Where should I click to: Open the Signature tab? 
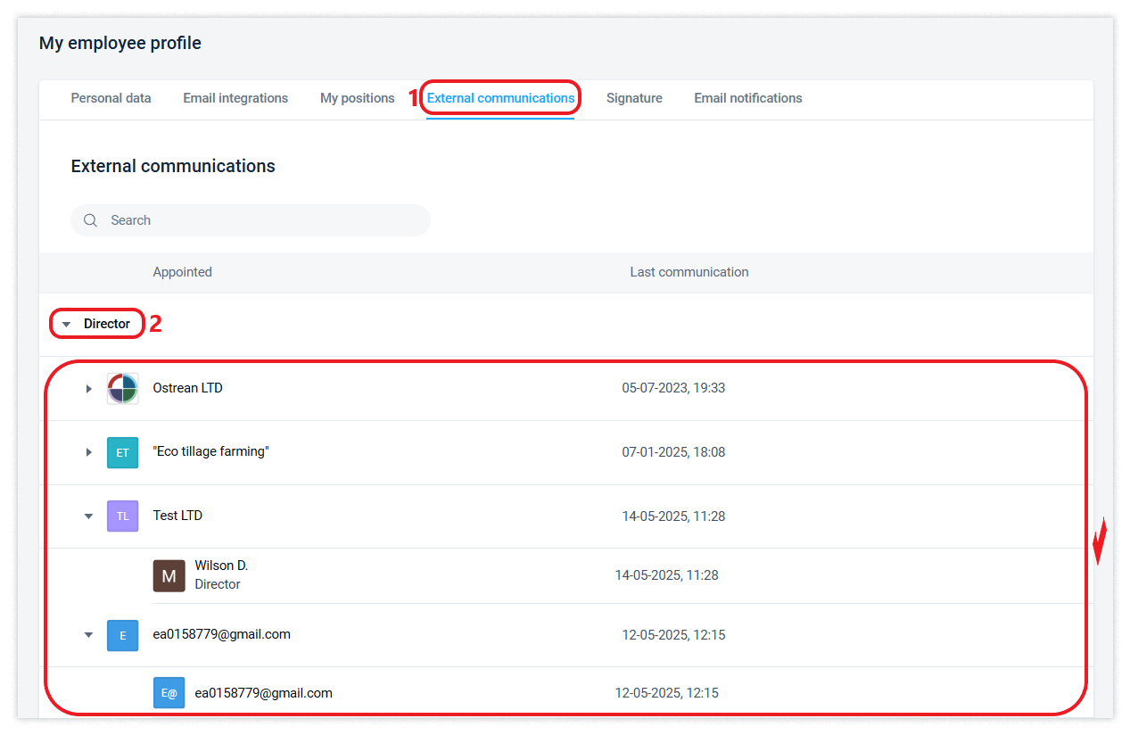pyautogui.click(x=634, y=98)
